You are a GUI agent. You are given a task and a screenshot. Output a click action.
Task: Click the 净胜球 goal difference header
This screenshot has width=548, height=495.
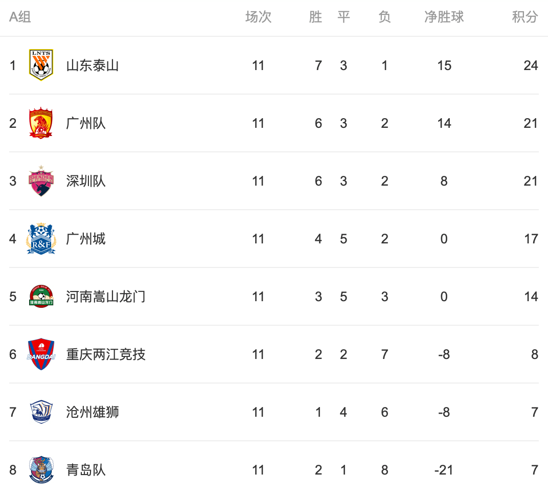pyautogui.click(x=444, y=17)
